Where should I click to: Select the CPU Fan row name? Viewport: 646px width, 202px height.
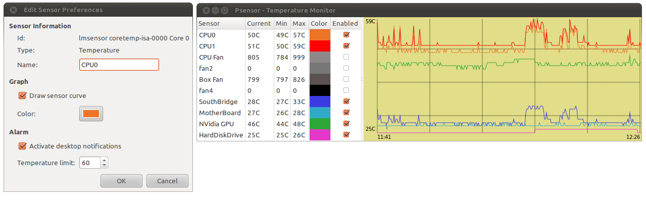tap(211, 57)
